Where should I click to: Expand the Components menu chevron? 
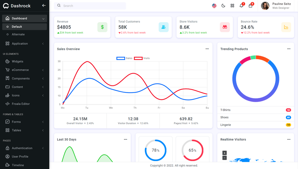click(x=43, y=78)
